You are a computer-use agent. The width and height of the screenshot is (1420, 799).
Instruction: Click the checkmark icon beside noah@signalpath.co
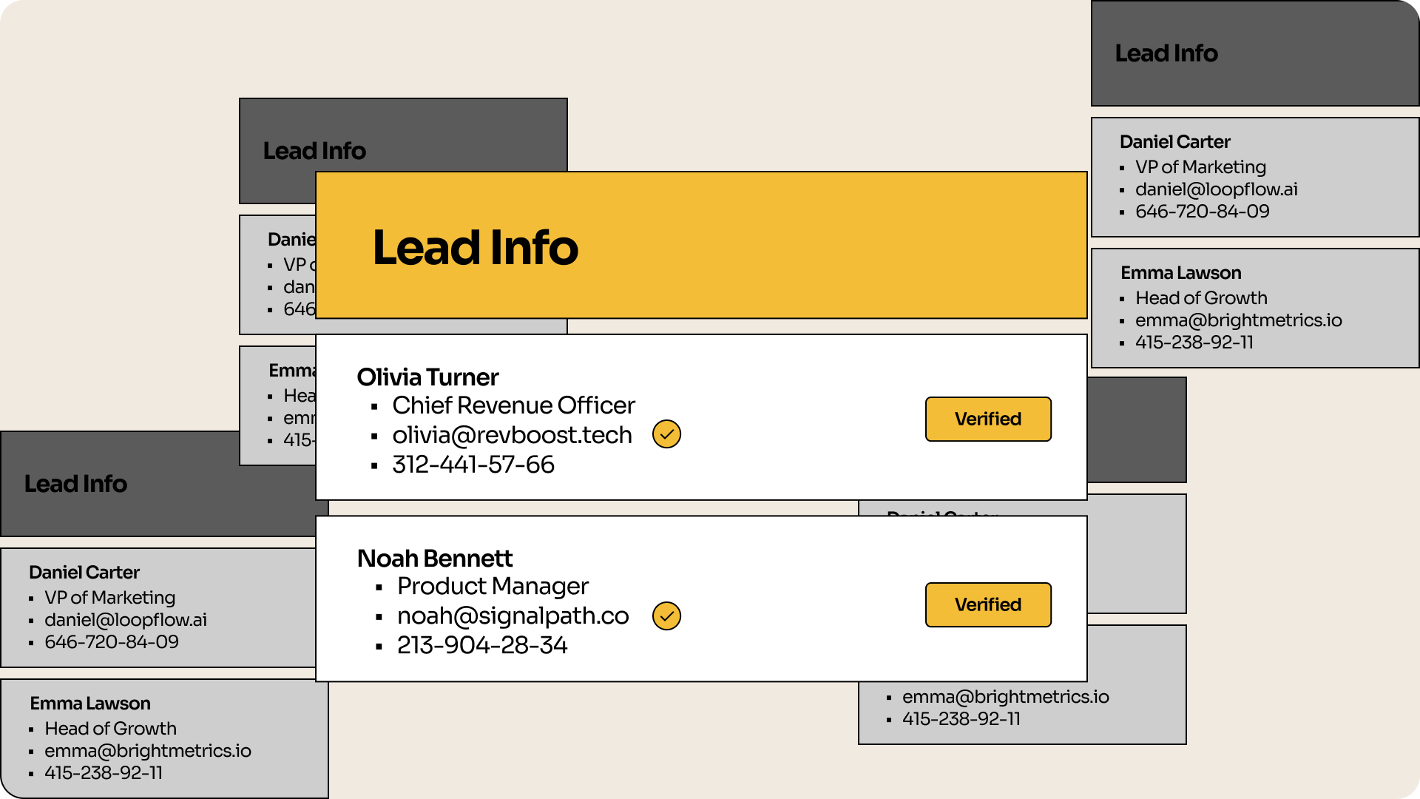pyautogui.click(x=666, y=616)
